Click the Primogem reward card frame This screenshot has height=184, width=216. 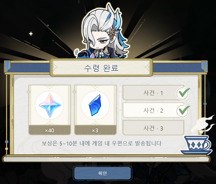pyautogui.click(x=50, y=110)
